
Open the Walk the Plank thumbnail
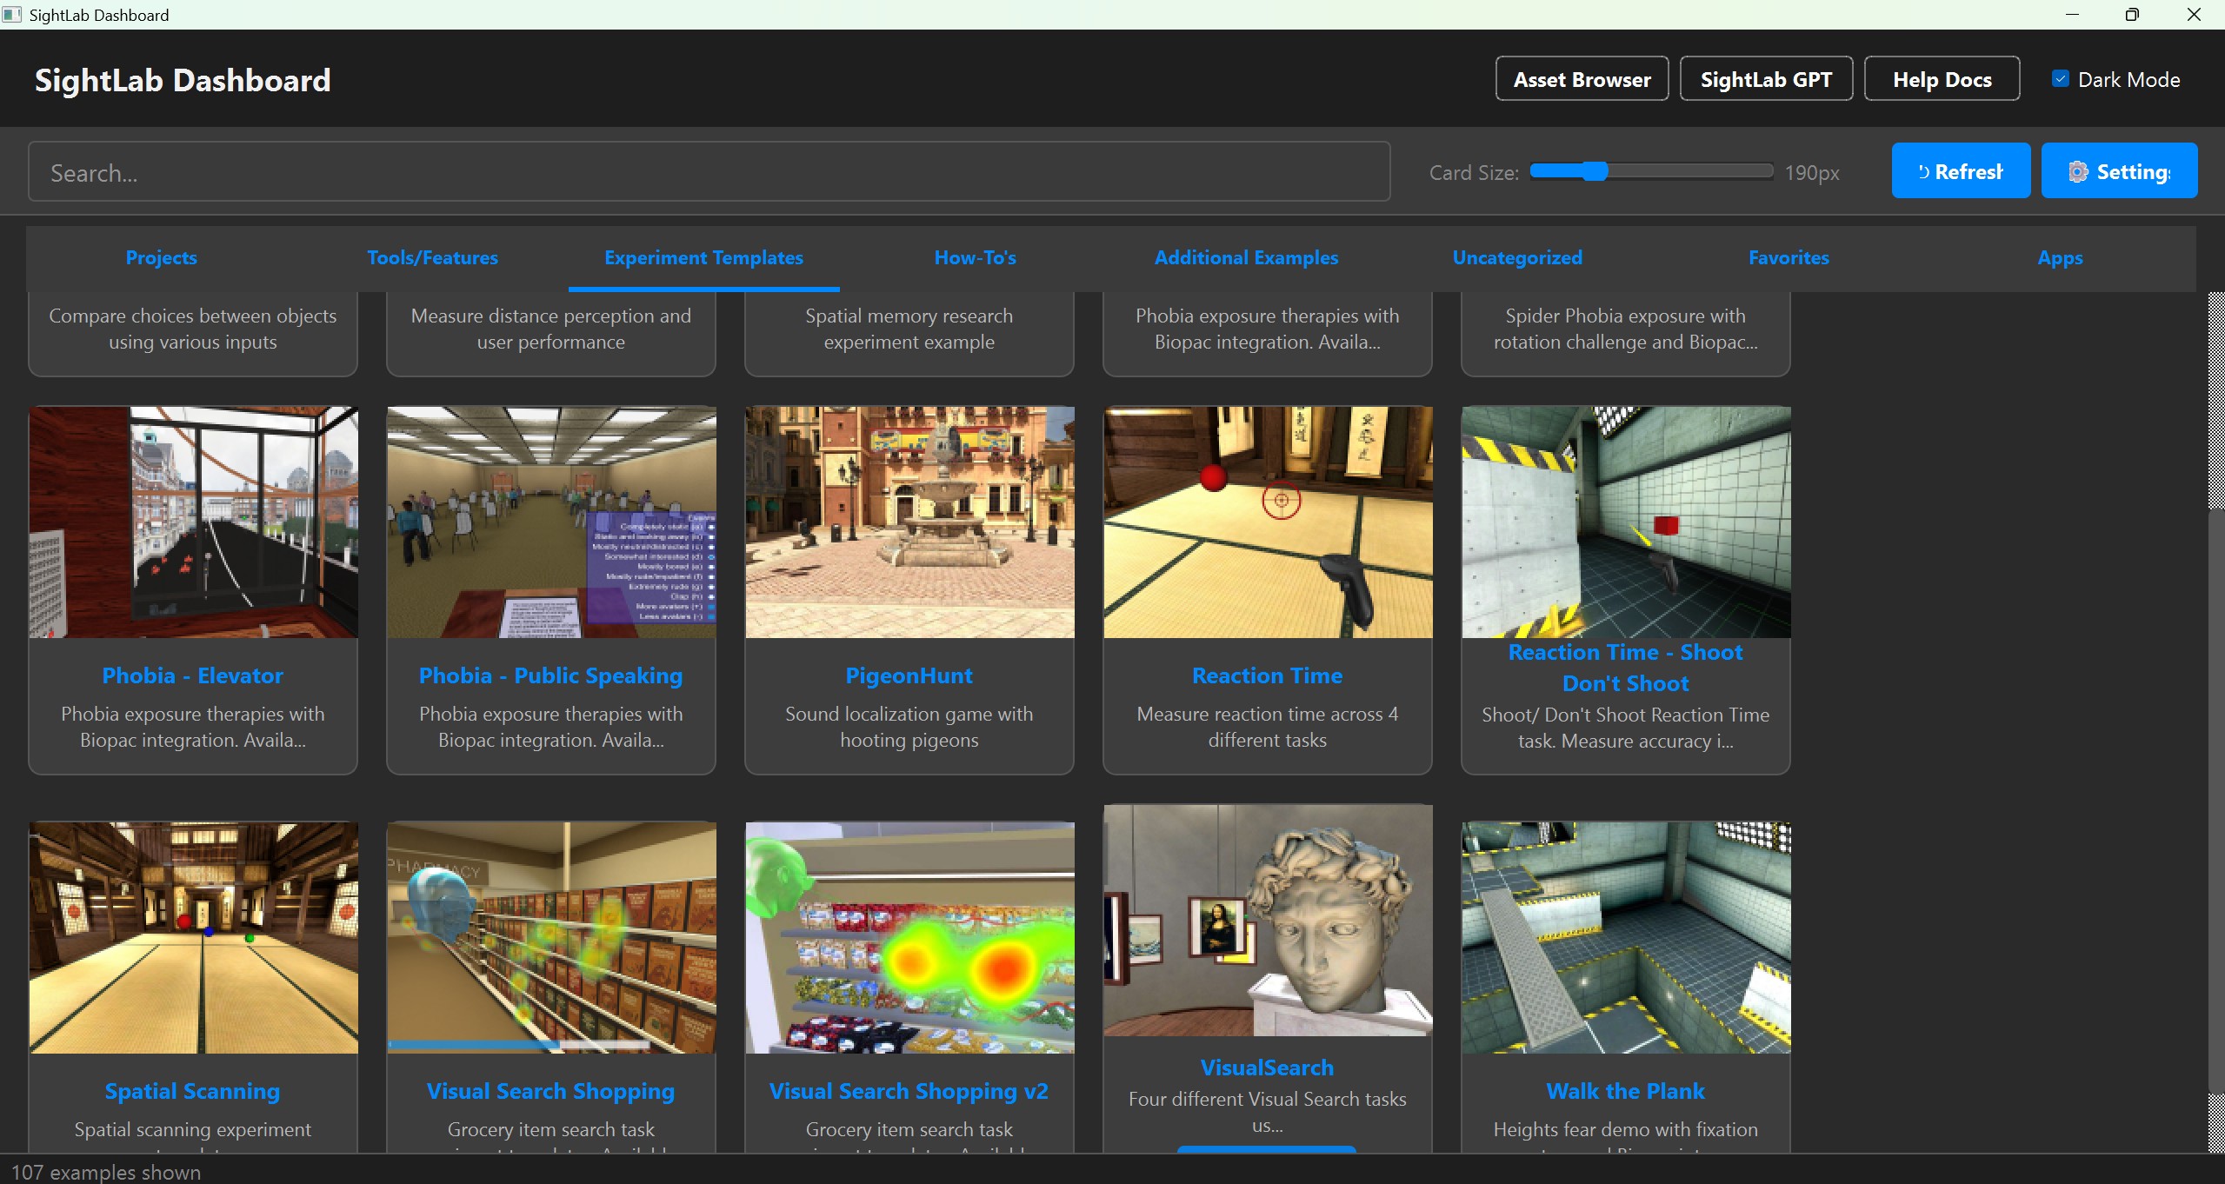1626,937
